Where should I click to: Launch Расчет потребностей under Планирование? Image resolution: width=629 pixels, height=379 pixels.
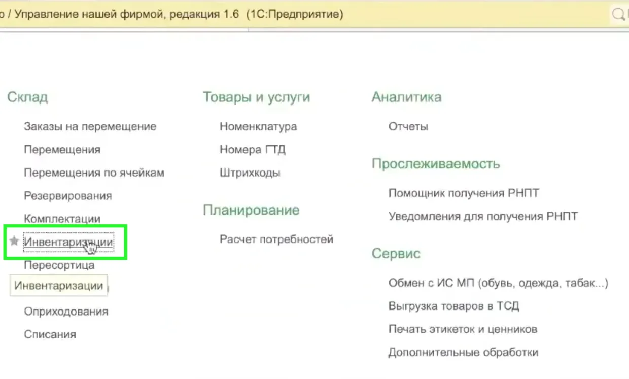[276, 239]
